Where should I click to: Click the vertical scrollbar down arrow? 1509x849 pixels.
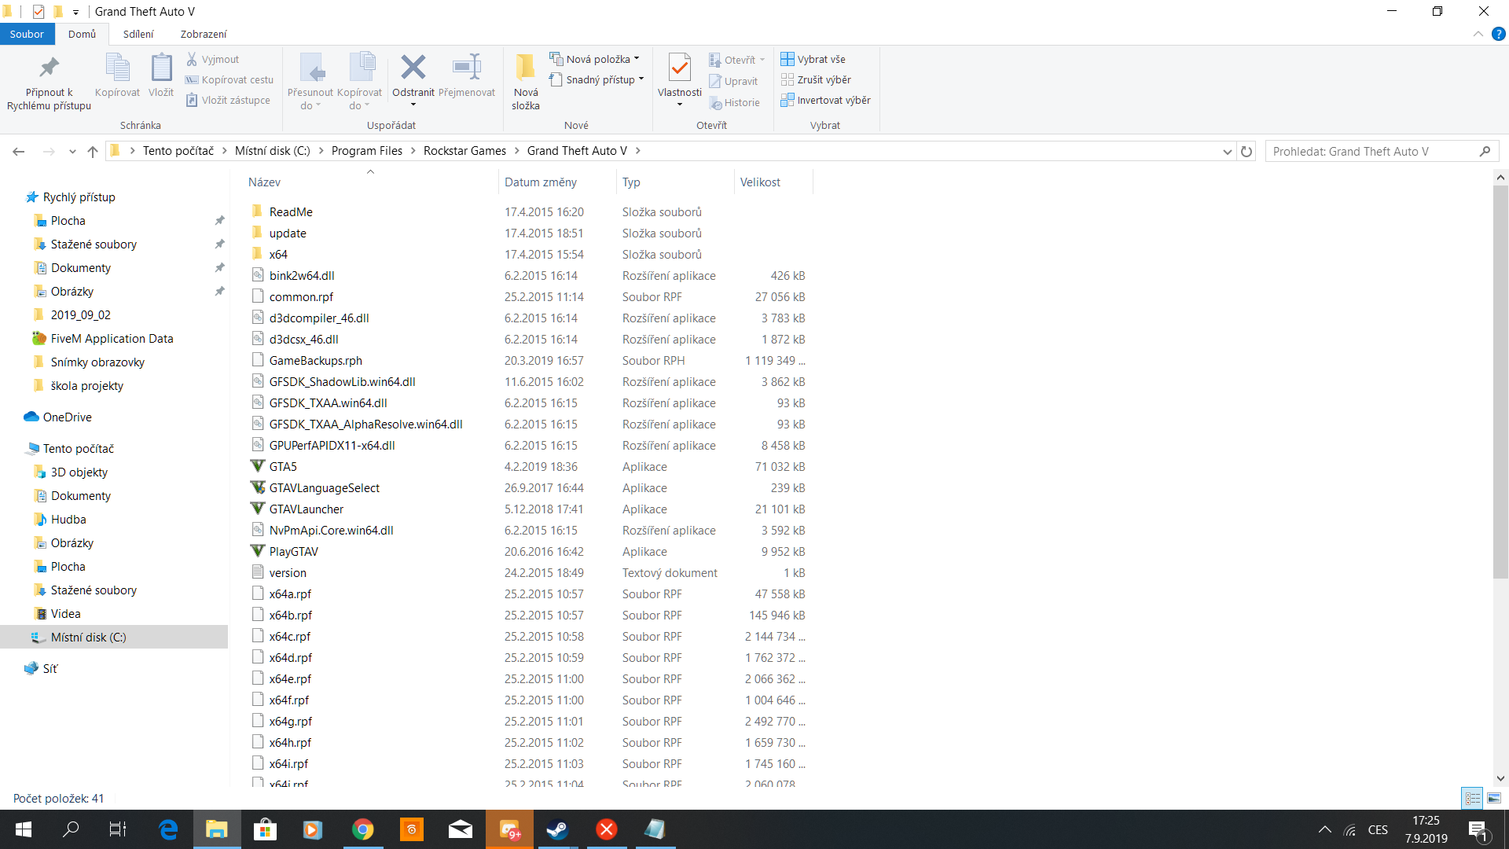pyautogui.click(x=1500, y=778)
